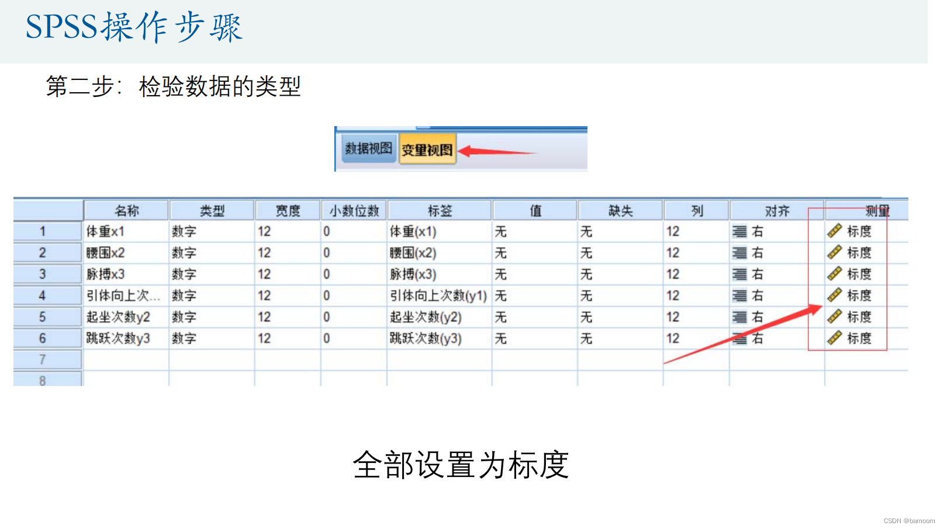Select the 值 column header
The image size is (944, 529).
535,210
